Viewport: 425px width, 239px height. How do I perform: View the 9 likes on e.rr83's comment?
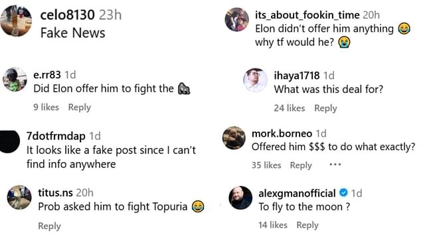46,108
